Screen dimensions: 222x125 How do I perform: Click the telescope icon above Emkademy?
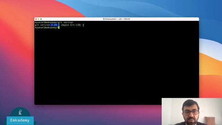coord(20,112)
